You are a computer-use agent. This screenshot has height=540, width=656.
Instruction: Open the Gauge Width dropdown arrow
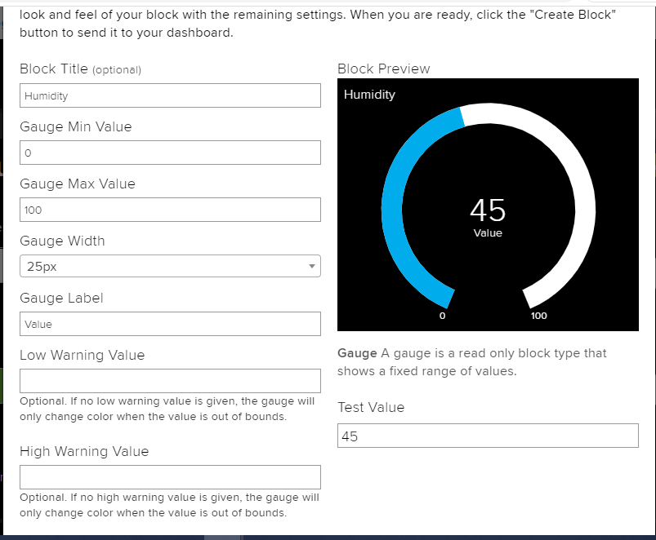[311, 266]
